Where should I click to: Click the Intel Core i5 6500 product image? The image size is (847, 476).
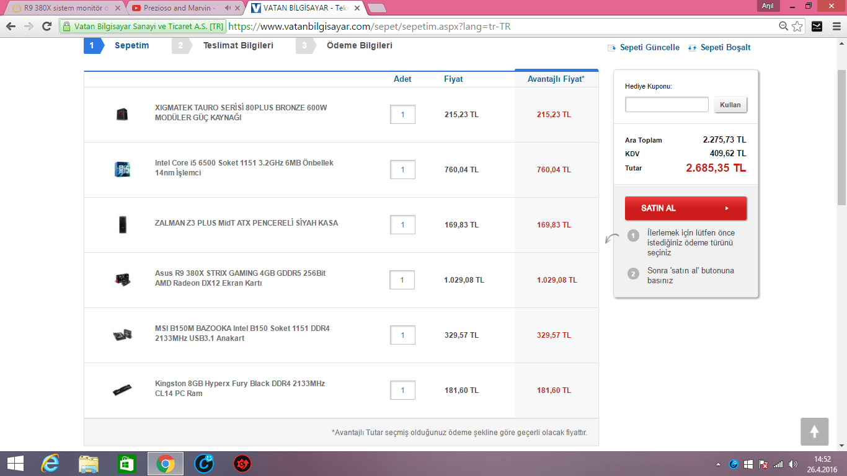point(122,169)
